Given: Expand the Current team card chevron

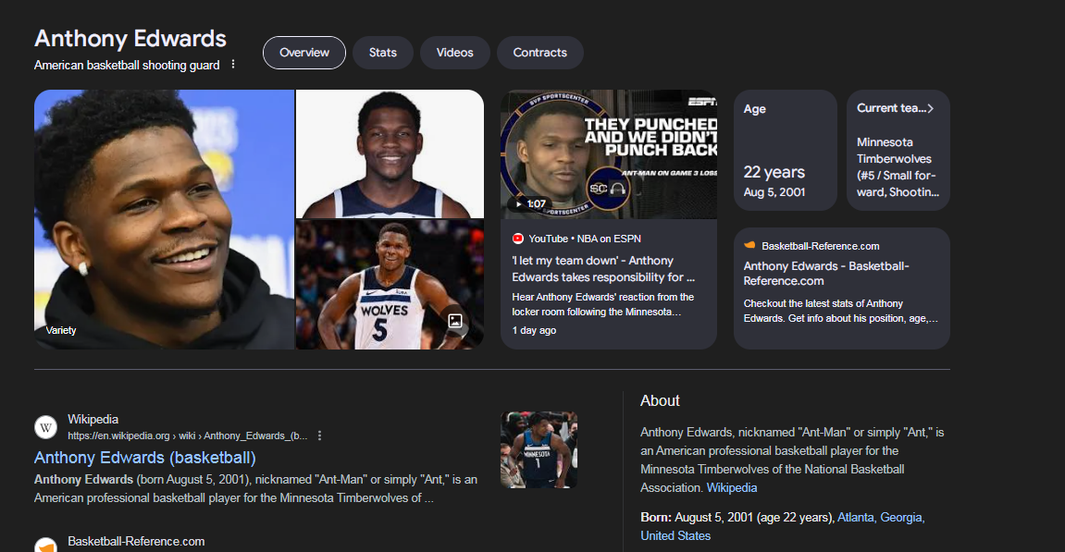Looking at the screenshot, I should click(931, 108).
